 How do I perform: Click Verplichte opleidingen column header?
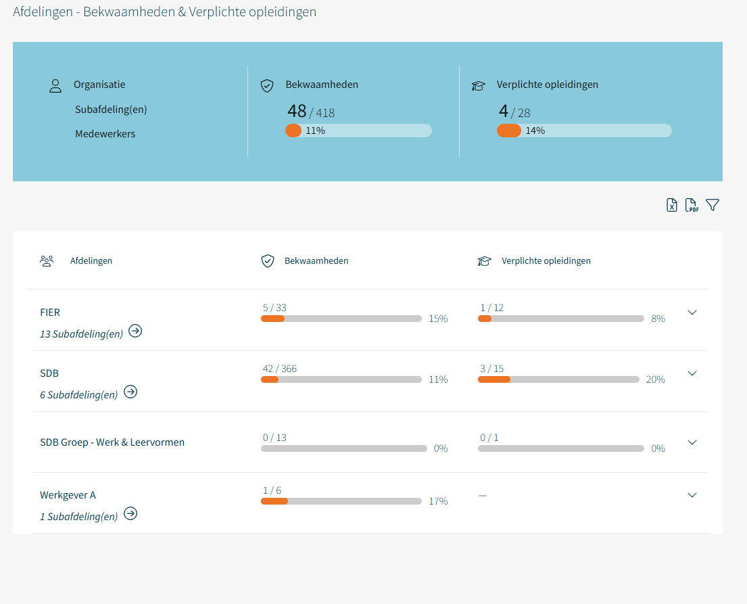point(546,261)
